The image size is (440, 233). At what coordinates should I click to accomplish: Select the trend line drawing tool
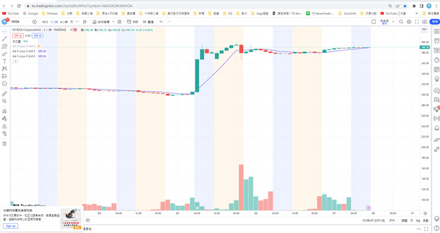tap(4, 39)
